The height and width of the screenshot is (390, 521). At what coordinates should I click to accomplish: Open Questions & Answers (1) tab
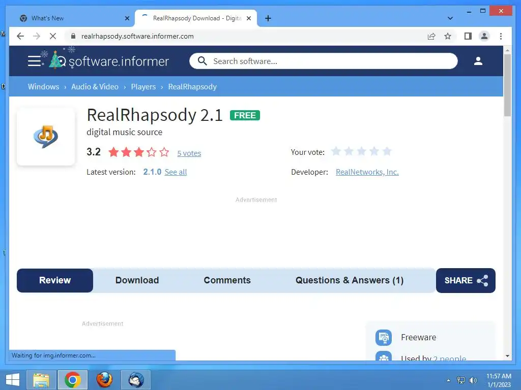(x=349, y=280)
